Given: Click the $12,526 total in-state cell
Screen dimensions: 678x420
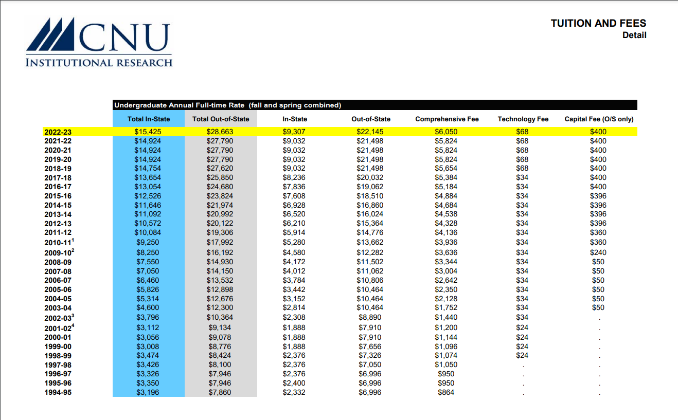Looking at the screenshot, I should [x=147, y=196].
